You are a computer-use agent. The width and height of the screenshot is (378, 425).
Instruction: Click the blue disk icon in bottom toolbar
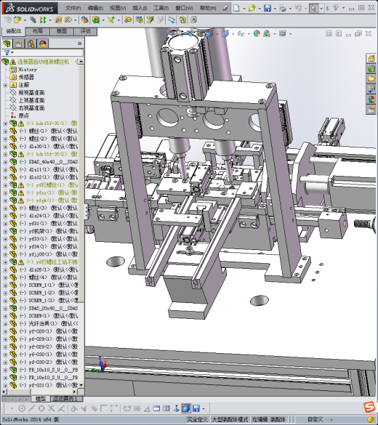click(x=196, y=408)
